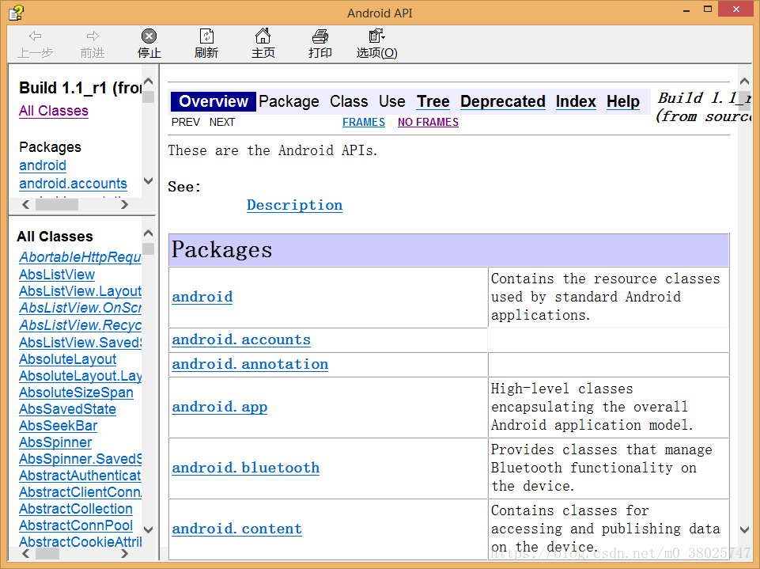Image resolution: width=760 pixels, height=569 pixels.
Task: Click up arrow of main content scrollbar
Action: [x=744, y=82]
